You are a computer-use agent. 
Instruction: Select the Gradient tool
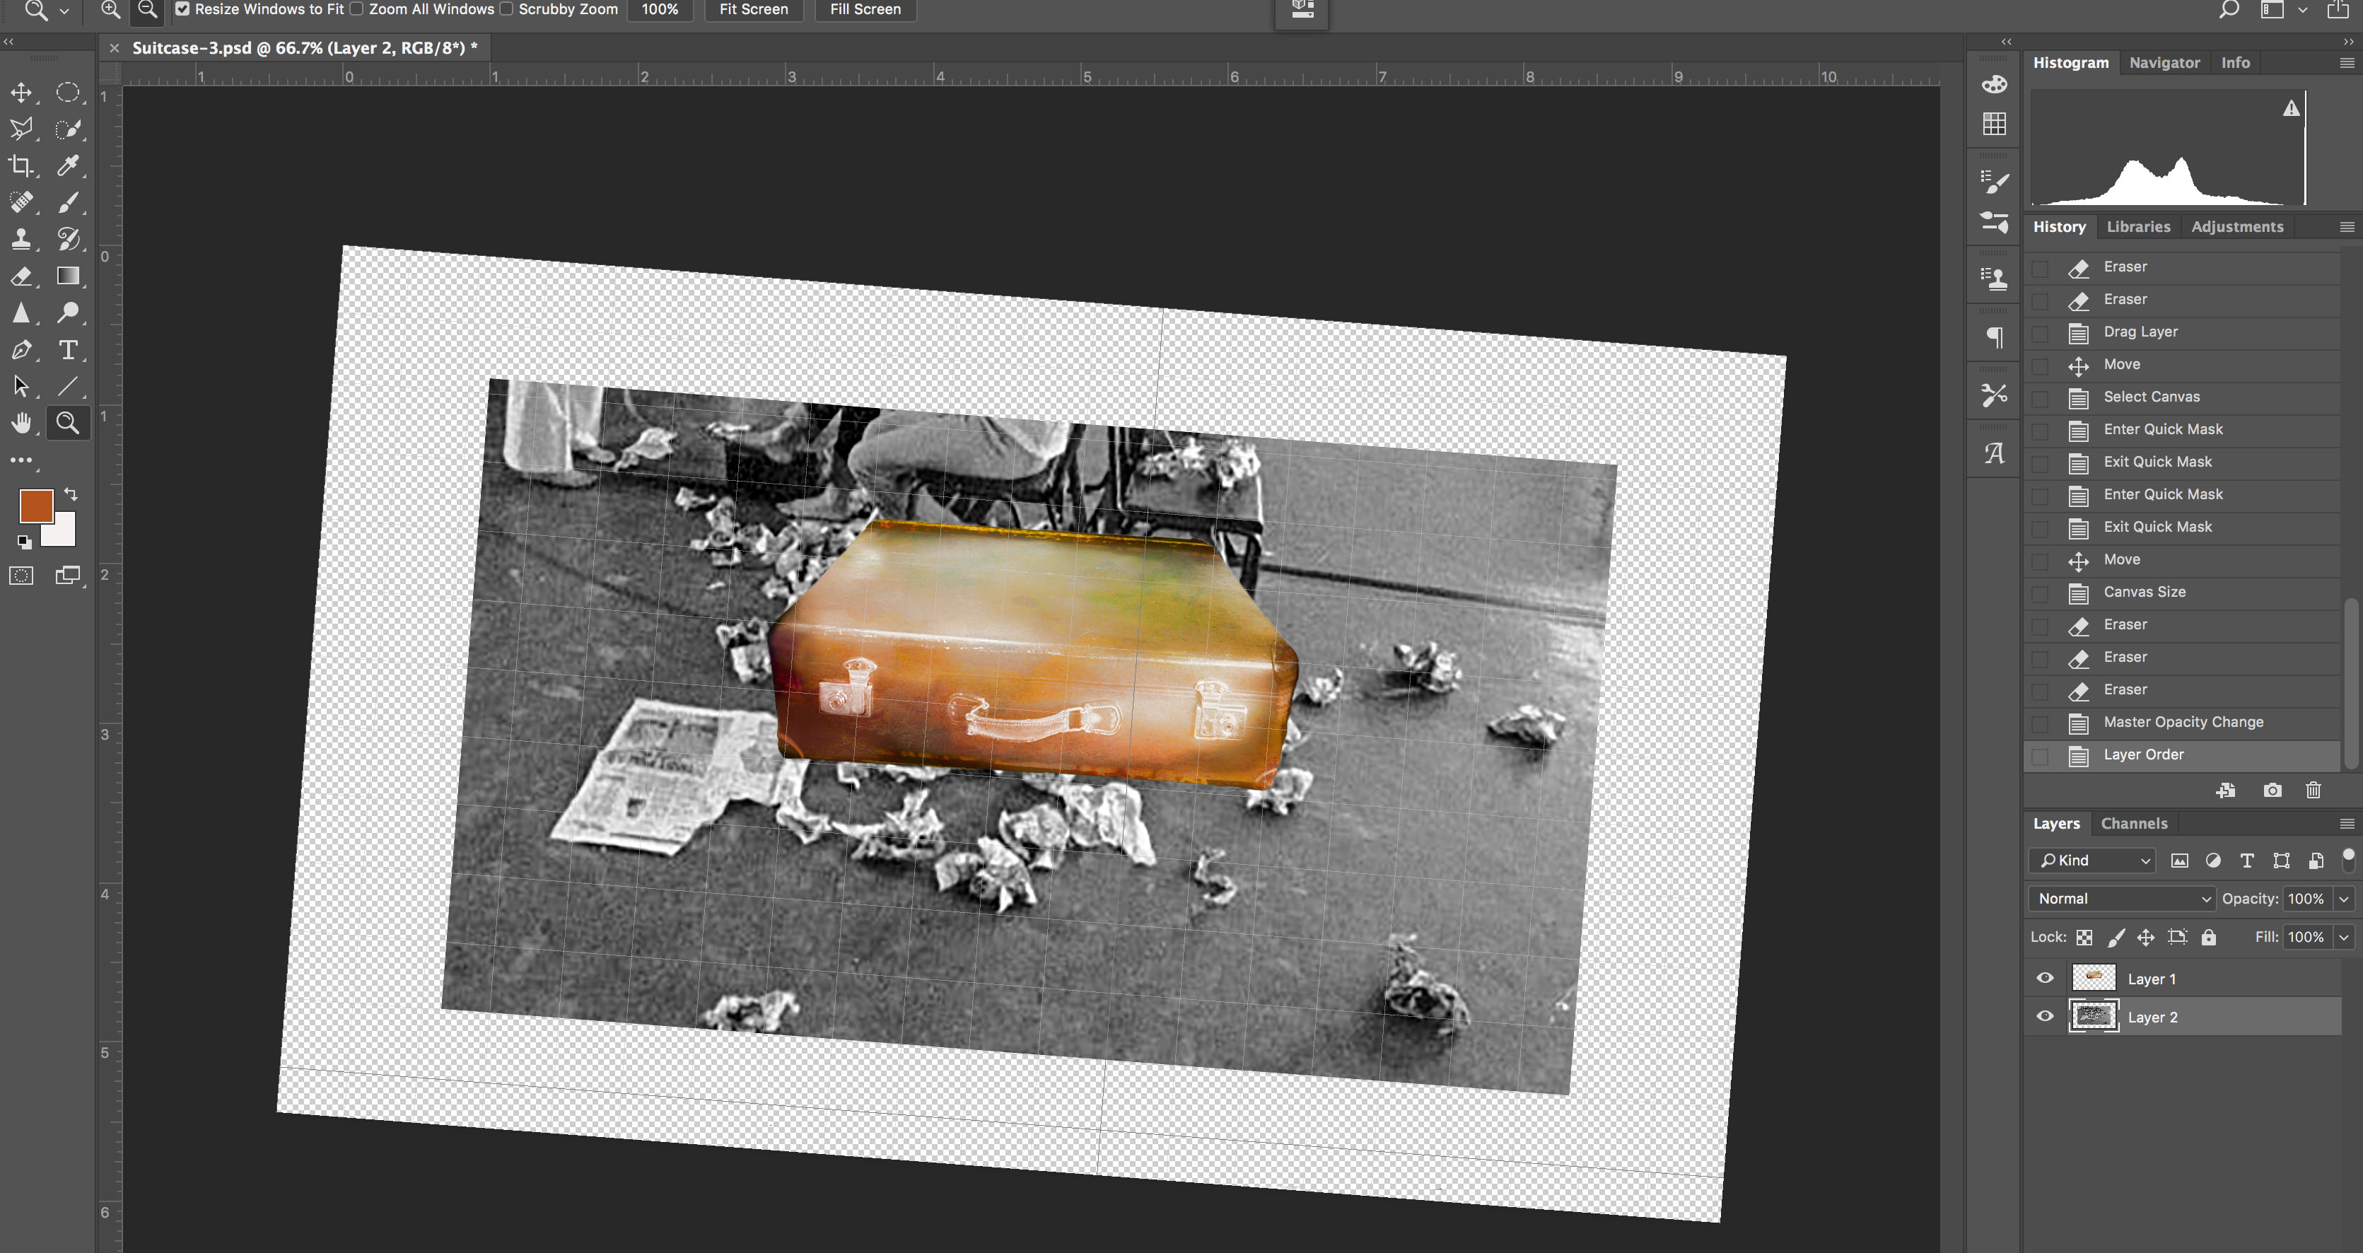pos(68,276)
